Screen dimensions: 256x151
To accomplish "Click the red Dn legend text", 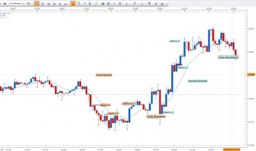I will click(x=4, y=15).
